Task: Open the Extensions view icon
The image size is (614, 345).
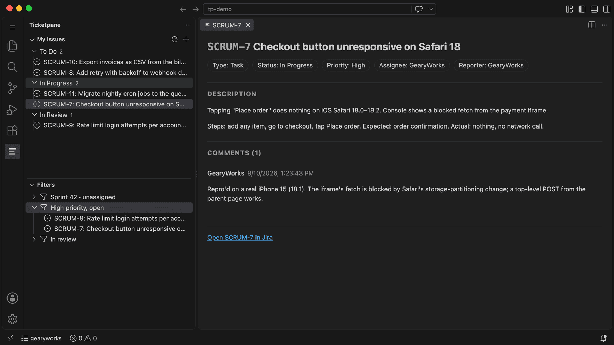Action: pyautogui.click(x=12, y=131)
